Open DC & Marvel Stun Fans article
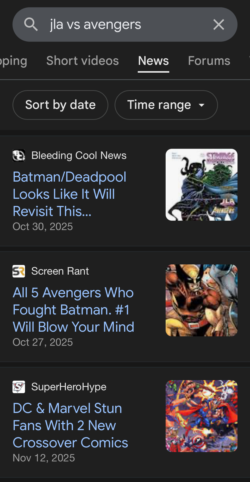250x482 pixels. (x=70, y=425)
